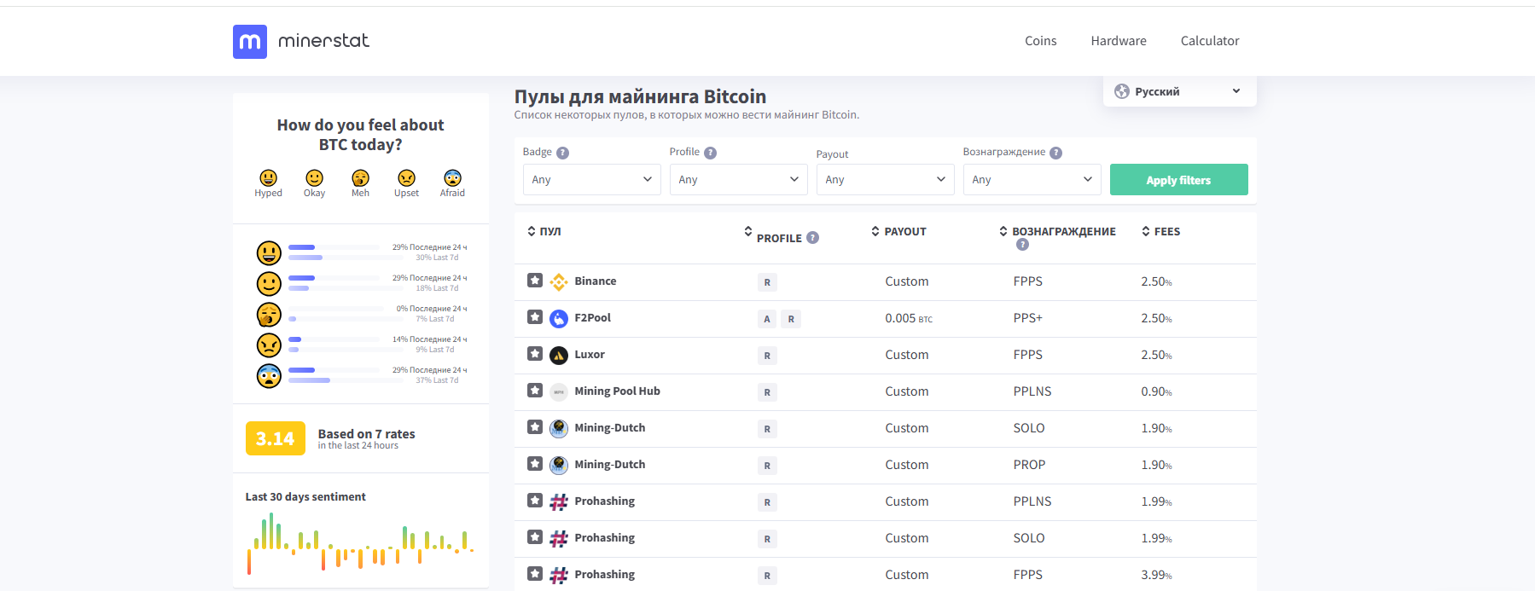1535x591 pixels.
Task: Click the Binance pool logo
Action: 559,281
